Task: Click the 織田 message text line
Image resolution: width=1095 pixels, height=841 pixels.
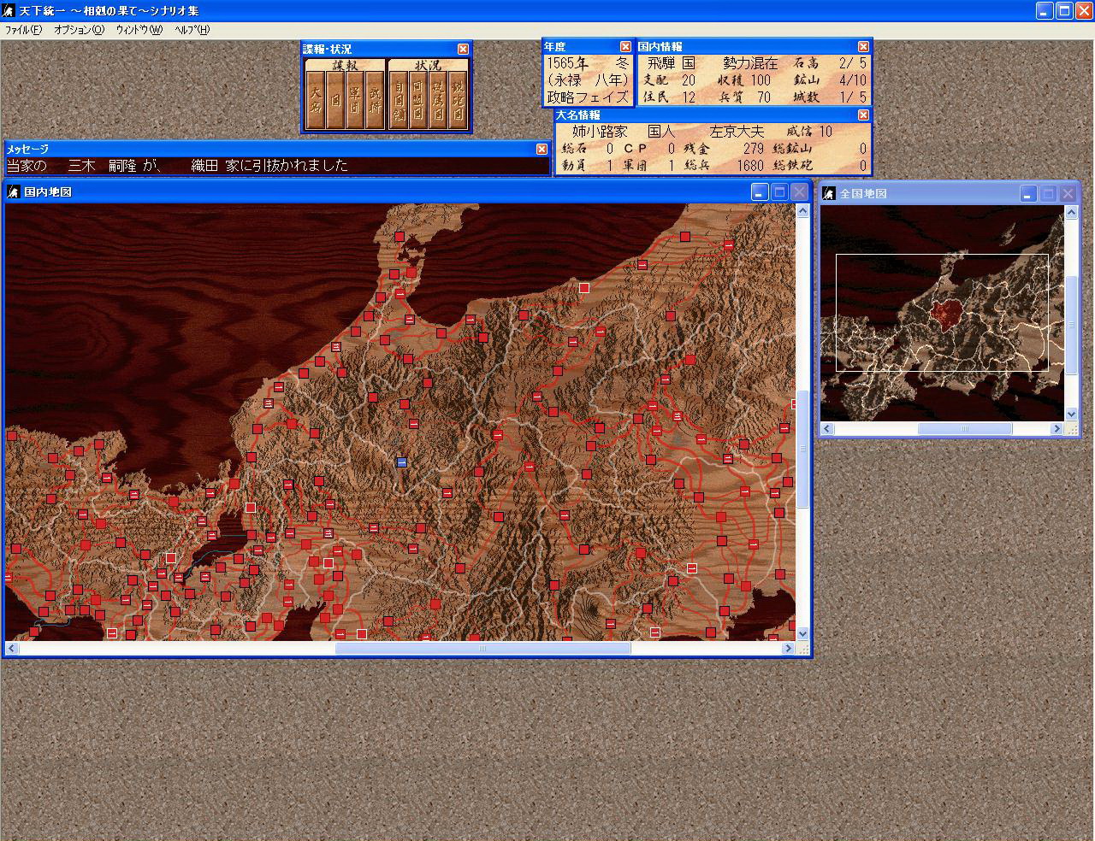Action: point(177,166)
